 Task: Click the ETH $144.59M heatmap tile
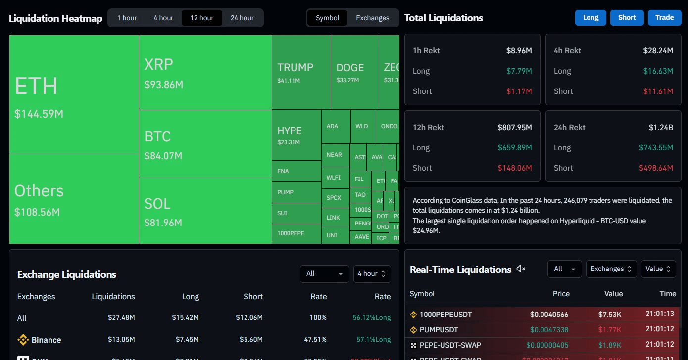[x=74, y=94]
